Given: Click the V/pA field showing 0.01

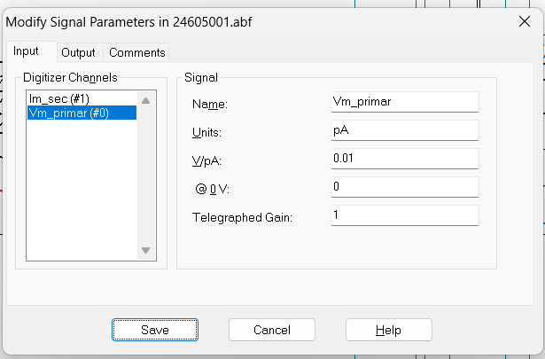Looking at the screenshot, I should 405,159.
